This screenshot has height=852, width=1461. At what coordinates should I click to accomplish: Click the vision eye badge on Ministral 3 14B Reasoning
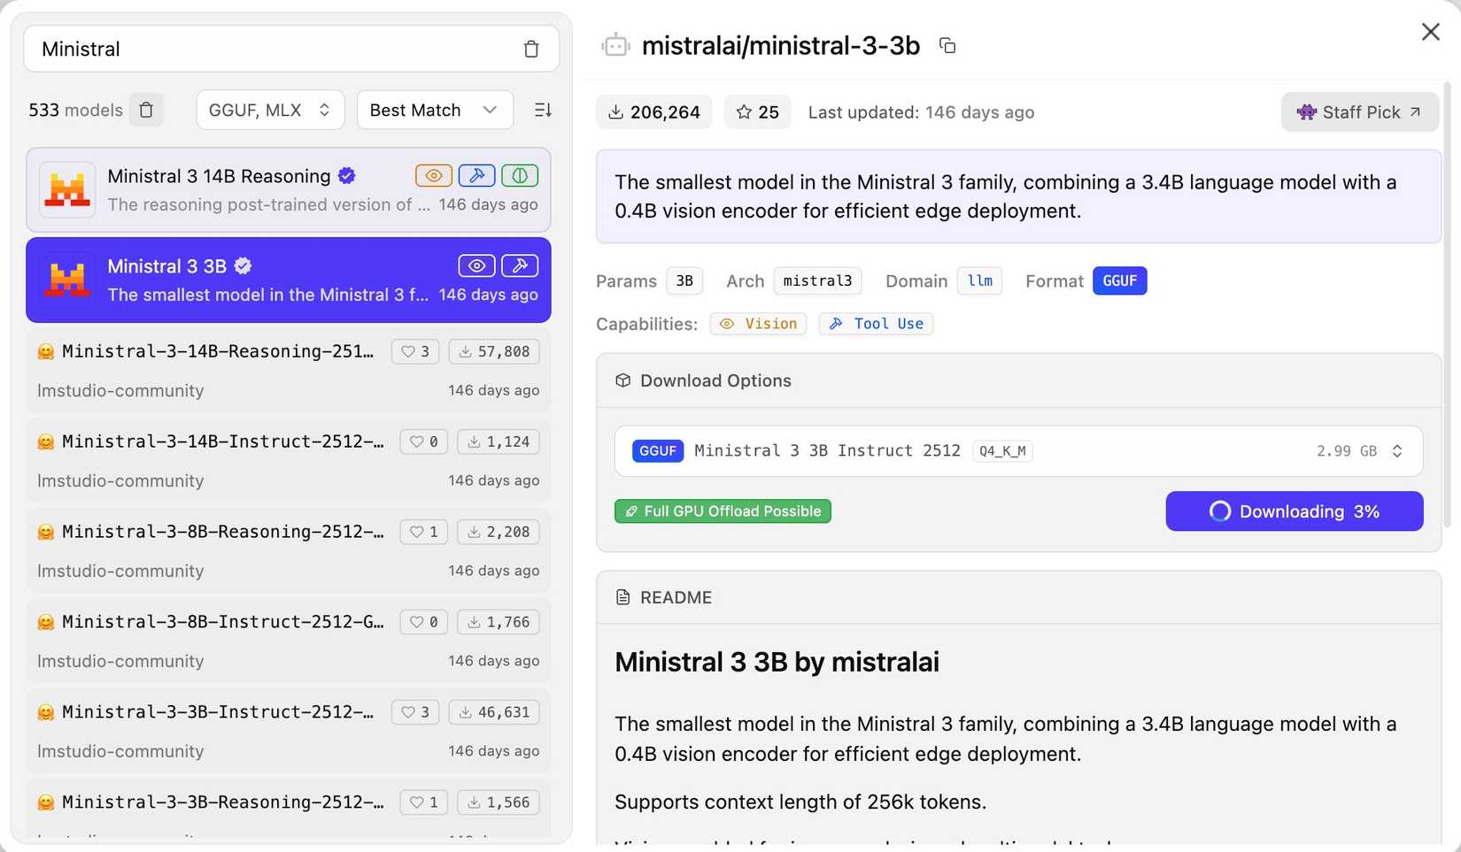coord(433,176)
